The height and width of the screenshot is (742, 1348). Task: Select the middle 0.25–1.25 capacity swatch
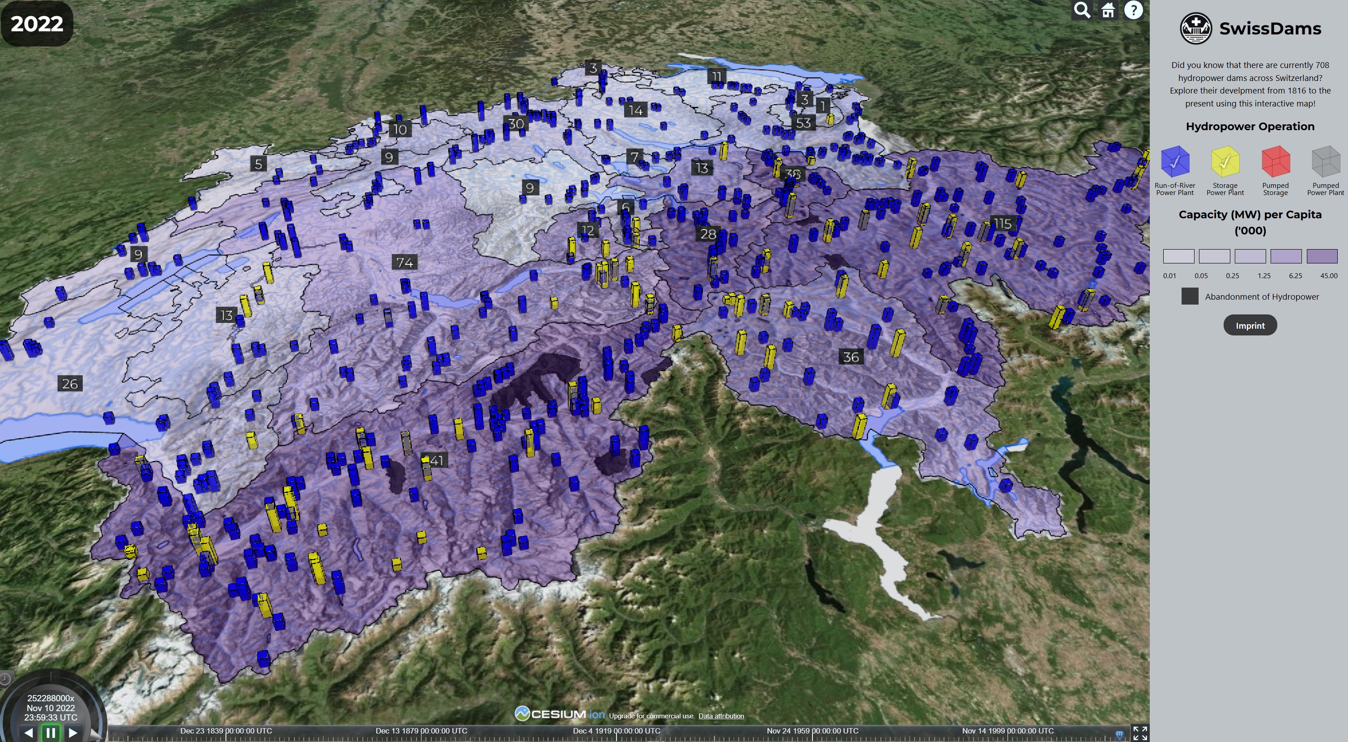tap(1250, 256)
